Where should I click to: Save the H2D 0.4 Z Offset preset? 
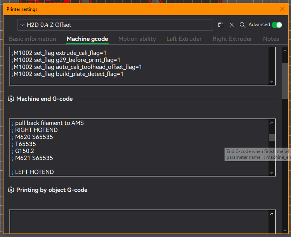tap(220, 25)
